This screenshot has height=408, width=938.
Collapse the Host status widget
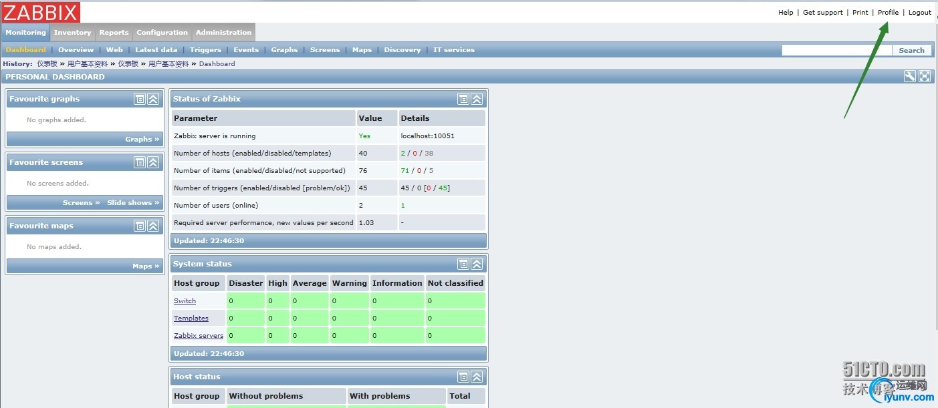(477, 377)
